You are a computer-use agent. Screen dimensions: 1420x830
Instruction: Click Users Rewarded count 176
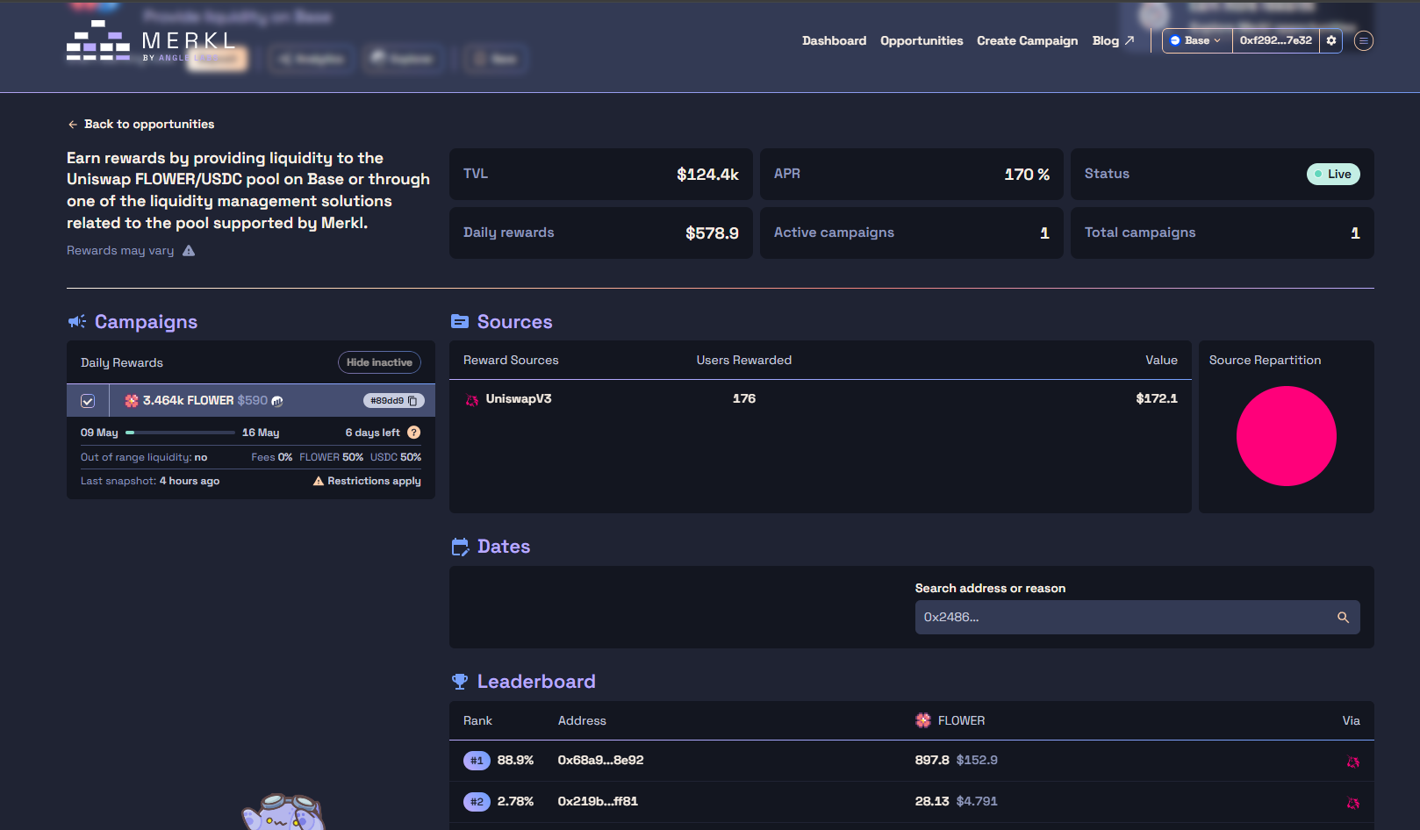(x=744, y=398)
